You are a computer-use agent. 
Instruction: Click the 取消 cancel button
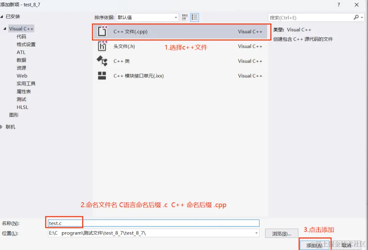pyautogui.click(x=347, y=245)
